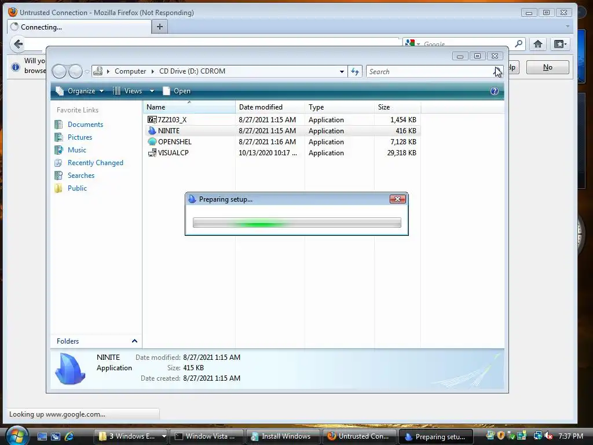Expand arrow after Computer breadcrumb
Viewport: 593px width, 445px height.
pyautogui.click(x=153, y=71)
